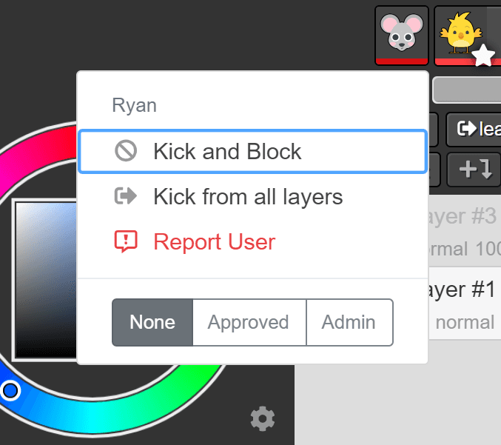Click the yellow chick user avatar
Screen dimensions: 501x445
coord(460,33)
